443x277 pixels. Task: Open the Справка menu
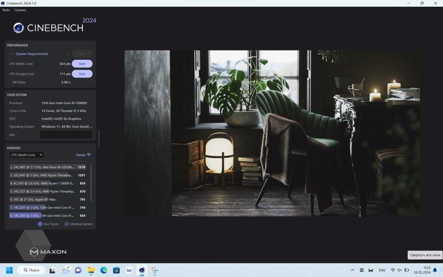19,10
